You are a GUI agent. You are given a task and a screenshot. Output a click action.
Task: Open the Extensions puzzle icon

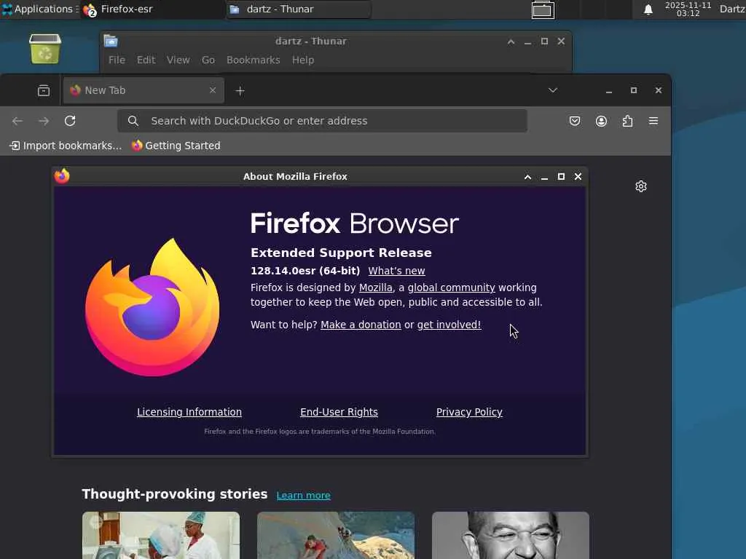[x=627, y=121]
